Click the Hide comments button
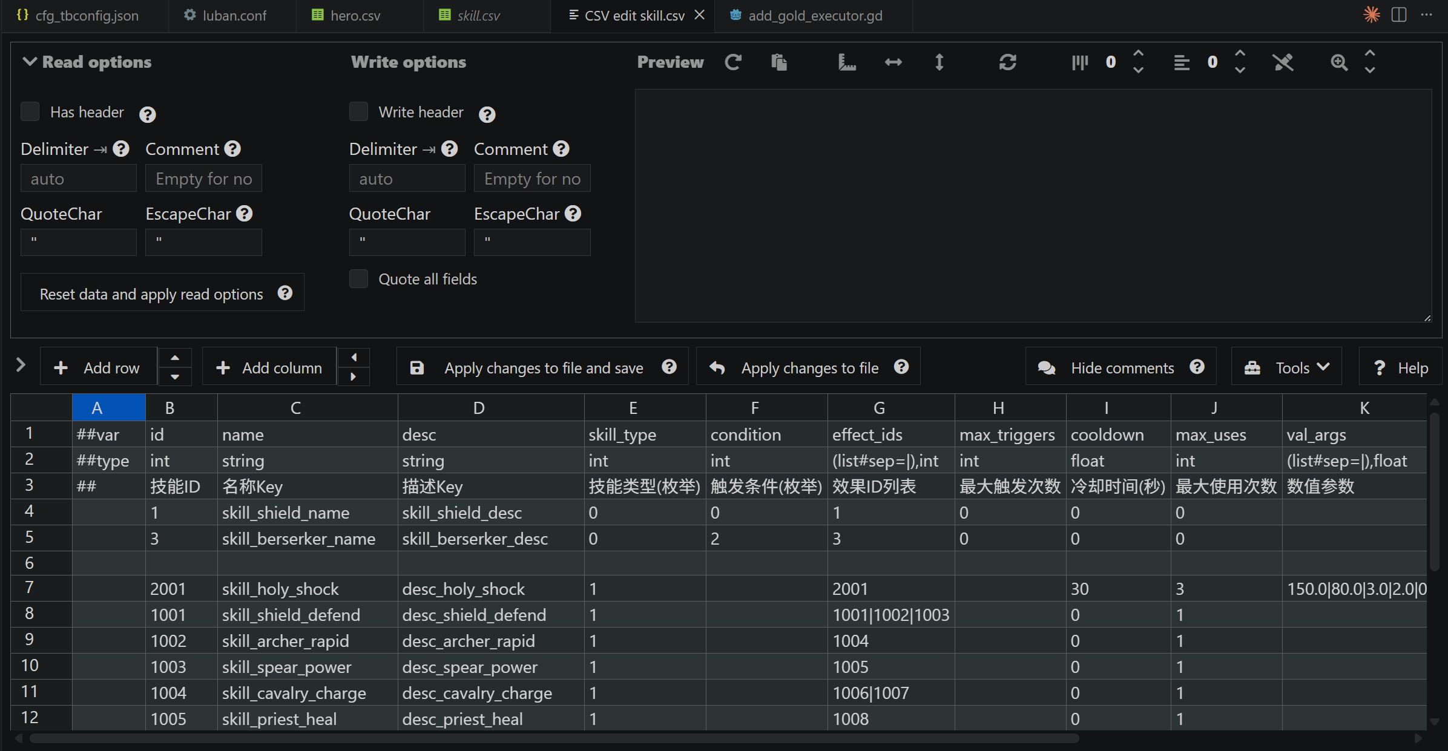Image resolution: width=1448 pixels, height=751 pixels. tap(1121, 366)
